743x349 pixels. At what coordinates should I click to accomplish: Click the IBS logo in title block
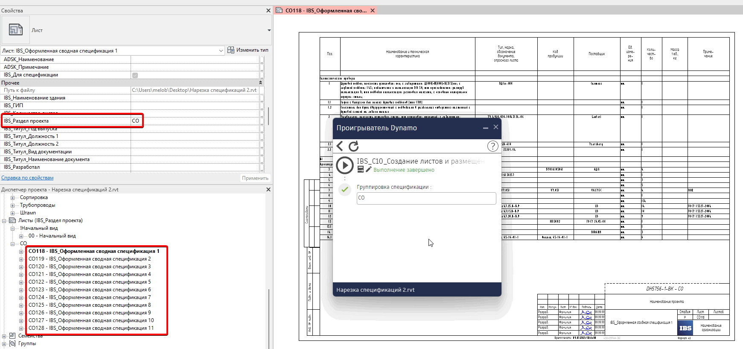pos(685,328)
